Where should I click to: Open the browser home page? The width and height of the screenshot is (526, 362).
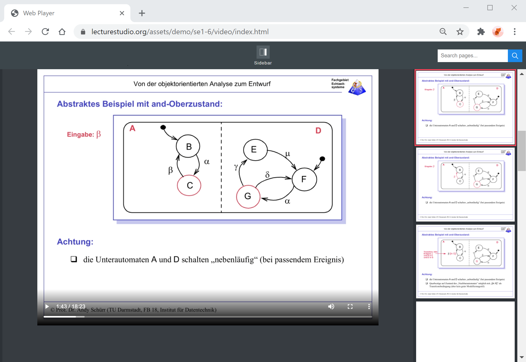[62, 32]
